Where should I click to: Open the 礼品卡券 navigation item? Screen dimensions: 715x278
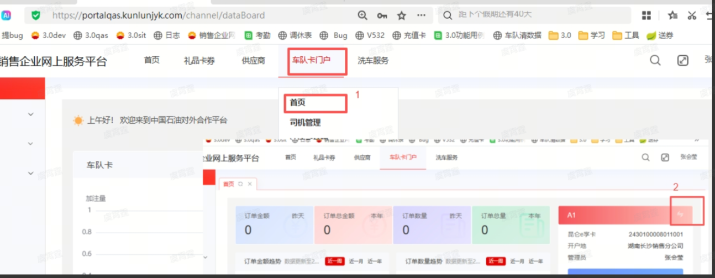coord(199,60)
